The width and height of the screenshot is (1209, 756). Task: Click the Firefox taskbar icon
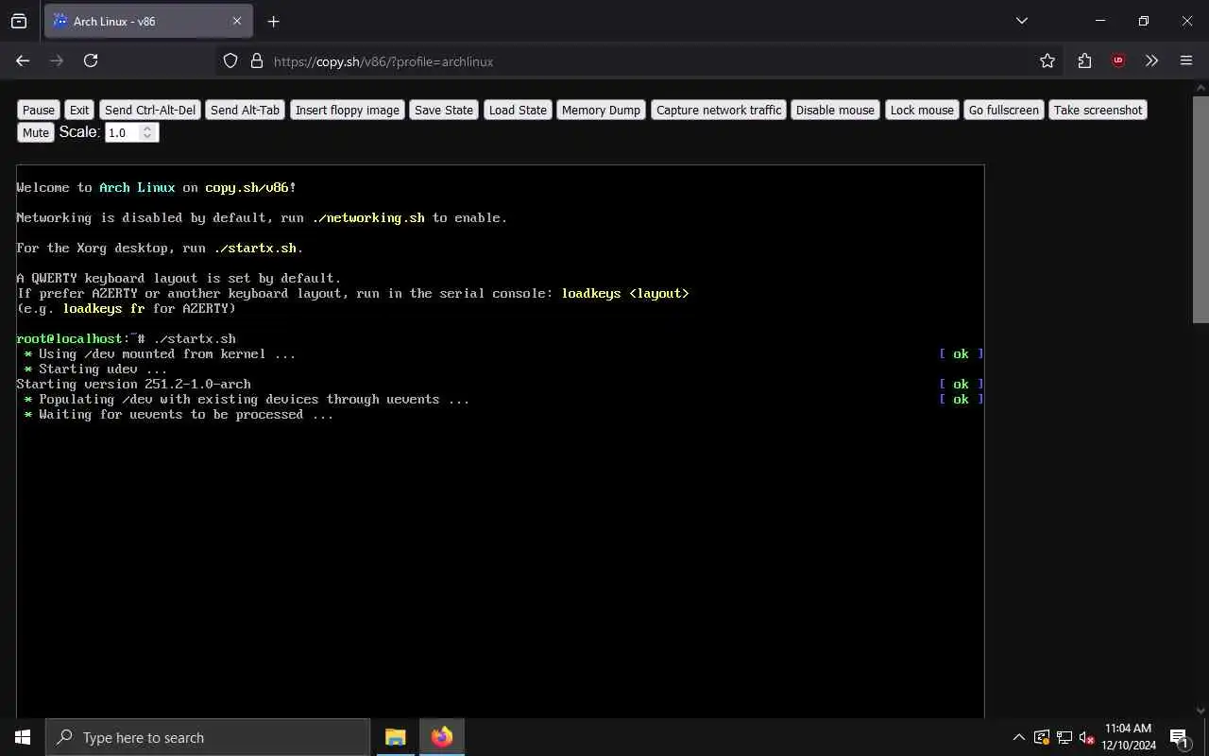tap(442, 737)
